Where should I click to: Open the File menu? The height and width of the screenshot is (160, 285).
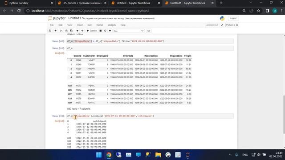(52, 25)
